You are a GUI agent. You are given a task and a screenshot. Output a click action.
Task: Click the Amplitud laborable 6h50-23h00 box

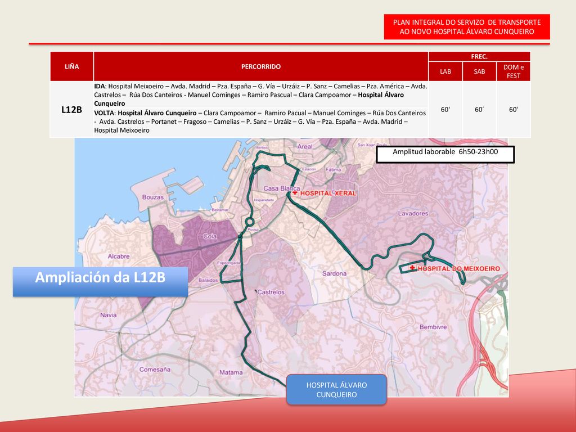click(x=445, y=154)
